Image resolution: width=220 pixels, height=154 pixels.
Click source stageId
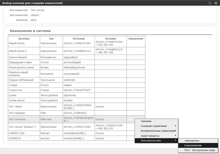(x=68, y=85)
